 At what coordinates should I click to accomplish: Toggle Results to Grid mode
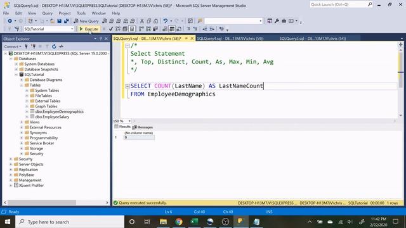pyautogui.click(x=172, y=29)
